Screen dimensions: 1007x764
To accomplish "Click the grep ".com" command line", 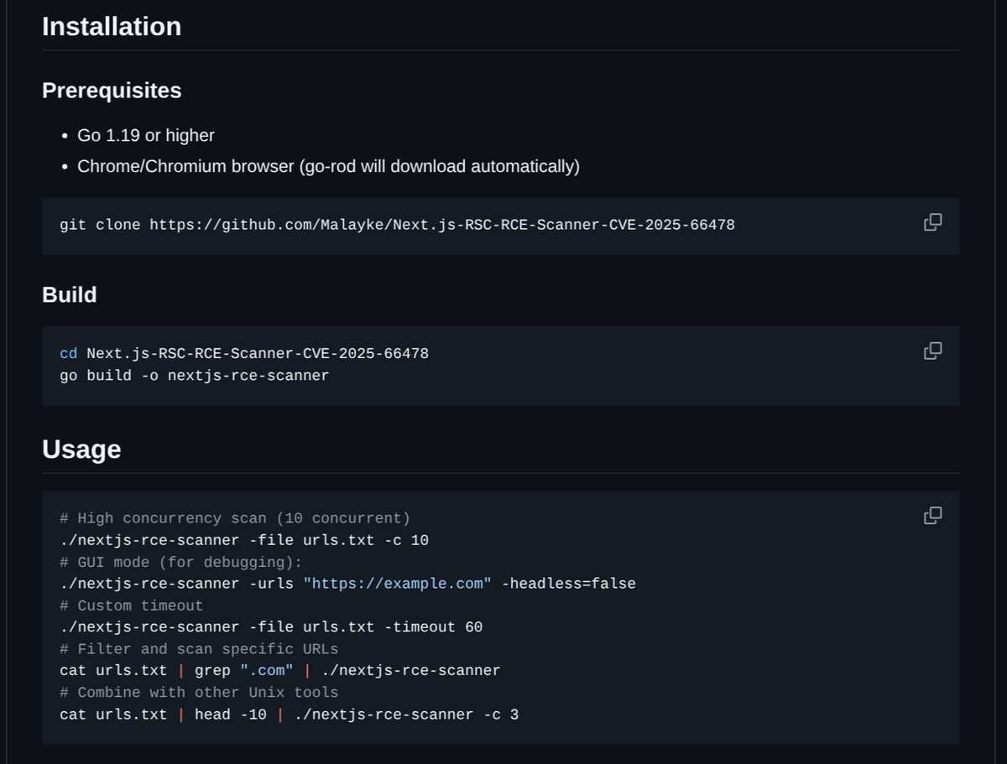I will click(280, 671).
